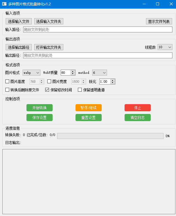
Task: Click the app icon in title bar
Action: pyautogui.click(x=4, y=4)
